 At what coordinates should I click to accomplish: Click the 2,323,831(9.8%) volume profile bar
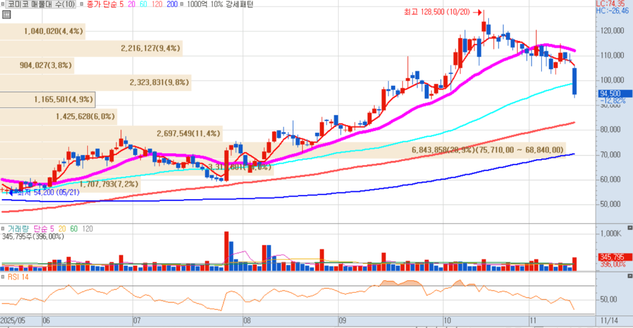click(x=95, y=82)
